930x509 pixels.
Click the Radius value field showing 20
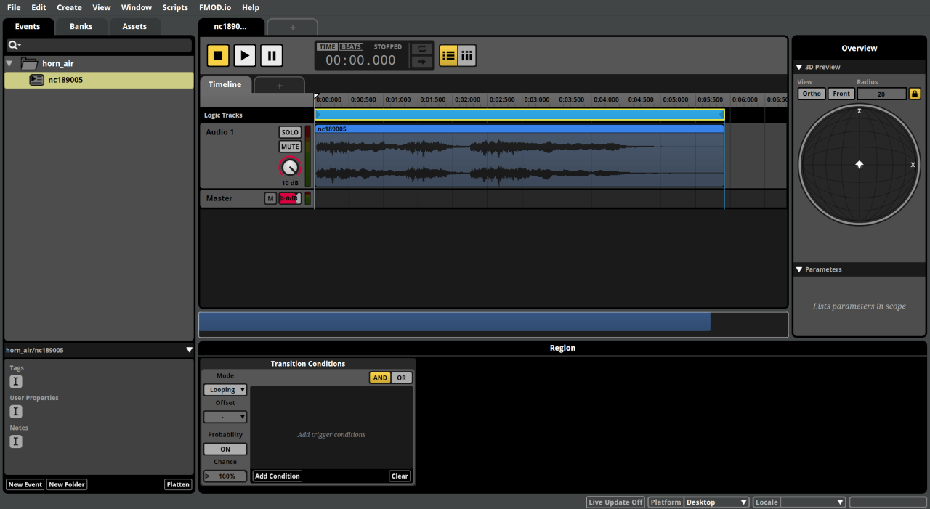(x=881, y=93)
